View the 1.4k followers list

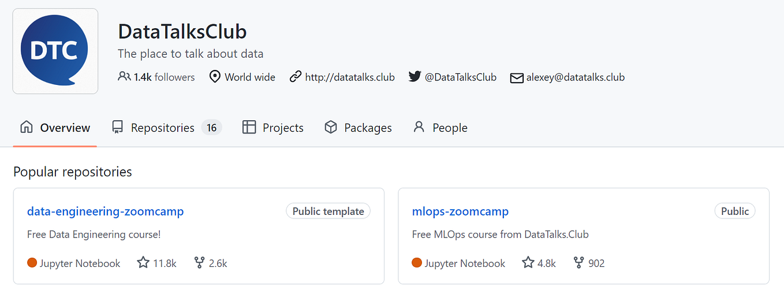[164, 77]
